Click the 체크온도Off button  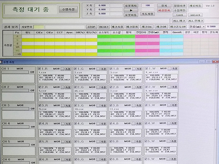coord(178,27)
